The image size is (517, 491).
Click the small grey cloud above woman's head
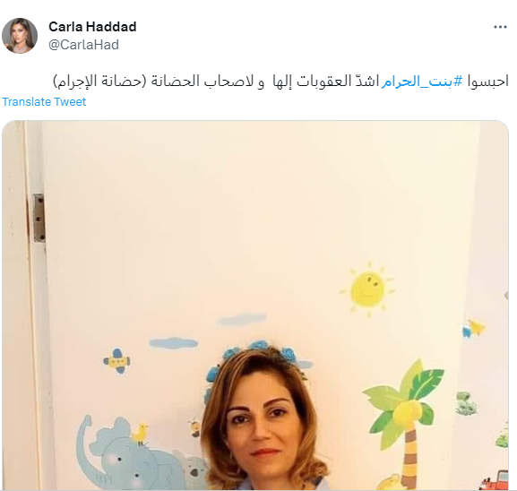(x=242, y=319)
